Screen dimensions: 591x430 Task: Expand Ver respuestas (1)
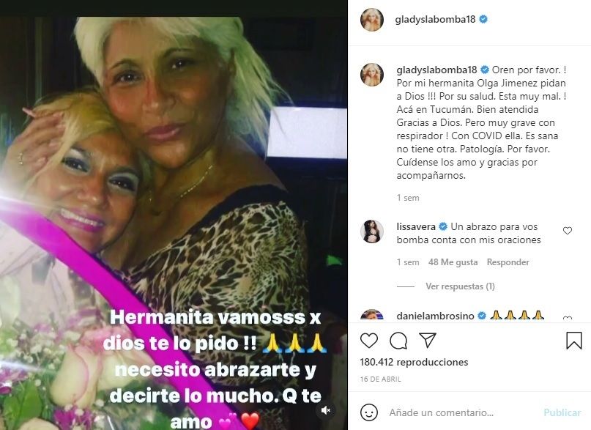(x=460, y=286)
